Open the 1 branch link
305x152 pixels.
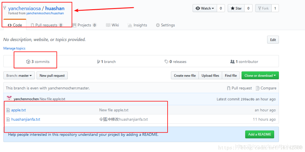(107, 62)
